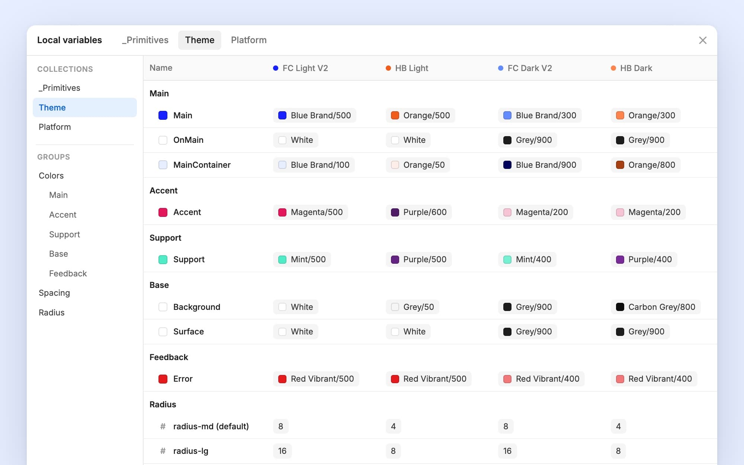Edit Blue Brand/900 MainContainer value
The image size is (744, 465).
coord(540,165)
